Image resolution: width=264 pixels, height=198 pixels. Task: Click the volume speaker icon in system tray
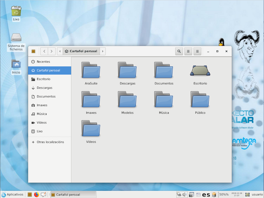185,194
